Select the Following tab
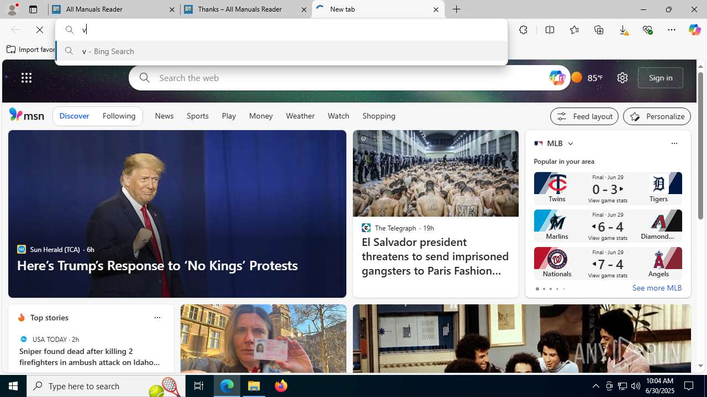Screen dimensions: 707x397 tap(119, 116)
